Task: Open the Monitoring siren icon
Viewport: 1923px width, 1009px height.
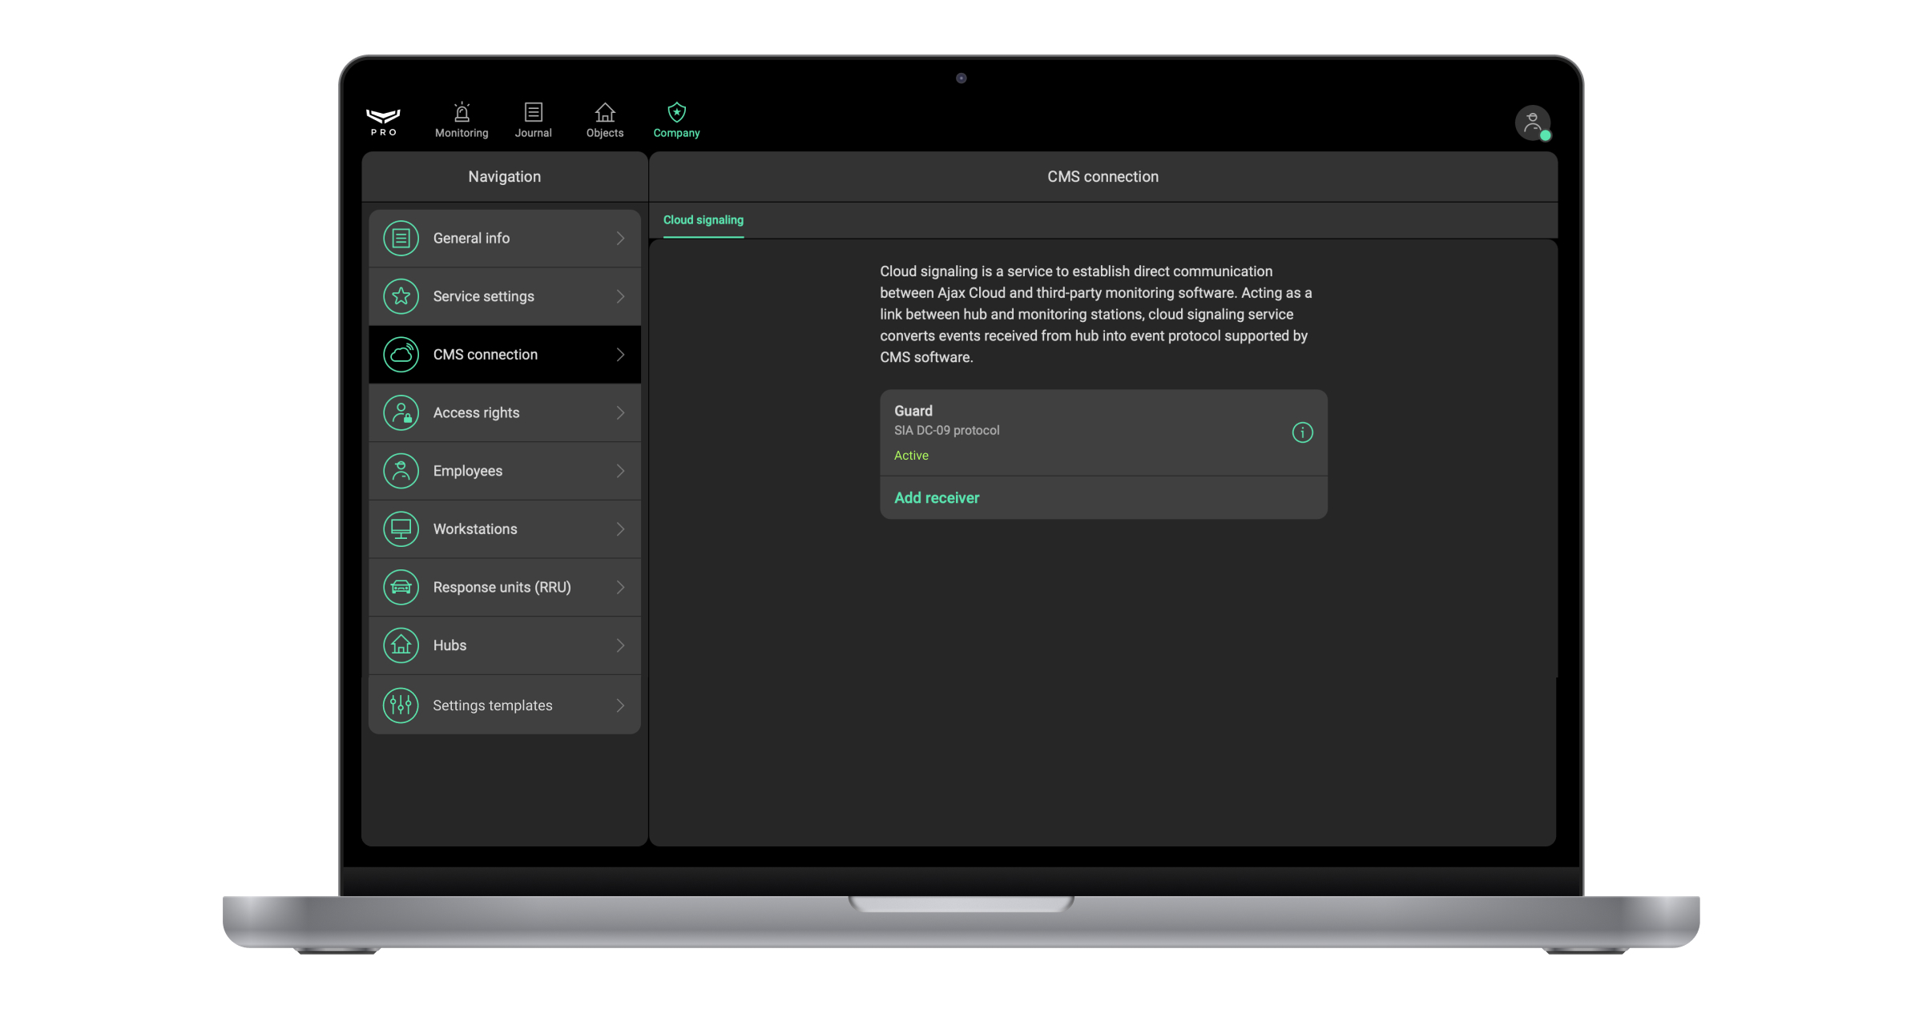Action: (x=462, y=112)
